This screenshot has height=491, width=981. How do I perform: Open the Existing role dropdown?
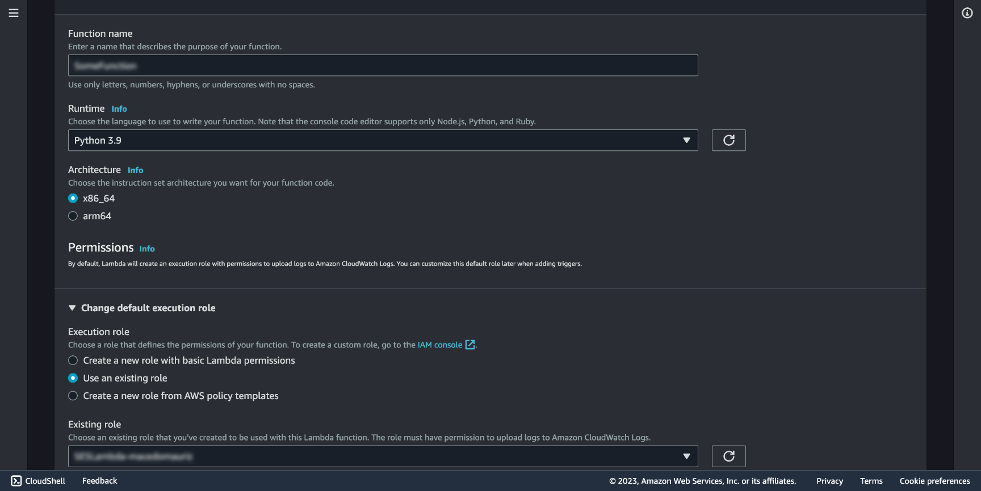(x=383, y=456)
